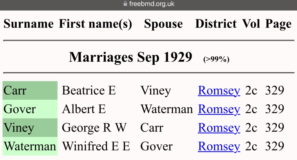Screen dimensions: 297x160
Task: Open the Romsey link in the Winifred E E row
Action: pos(219,146)
